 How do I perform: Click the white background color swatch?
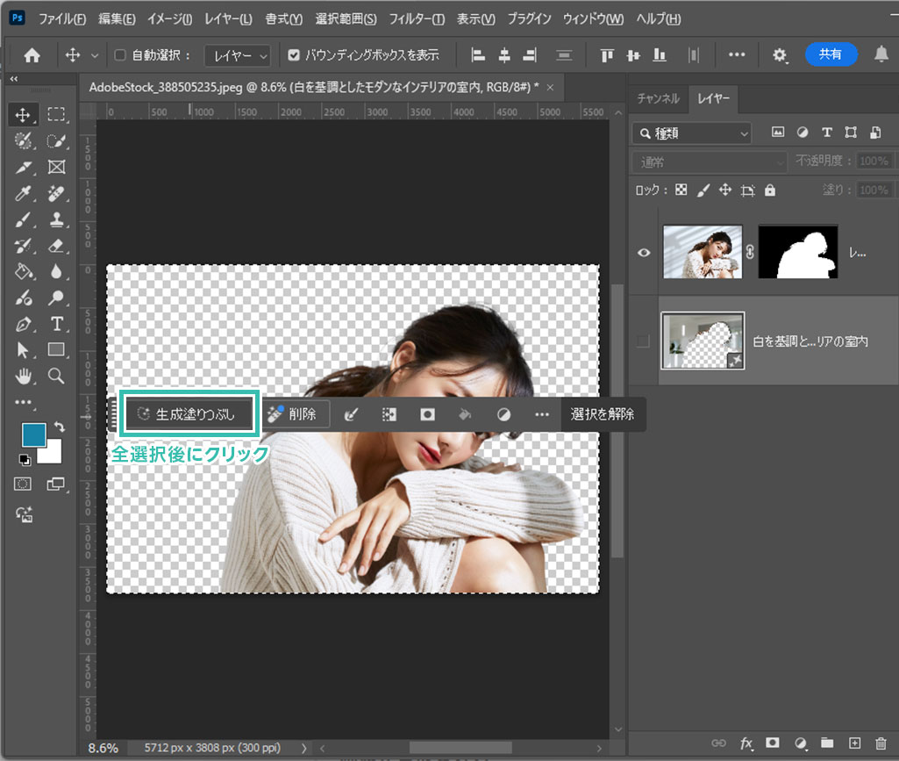tap(53, 454)
